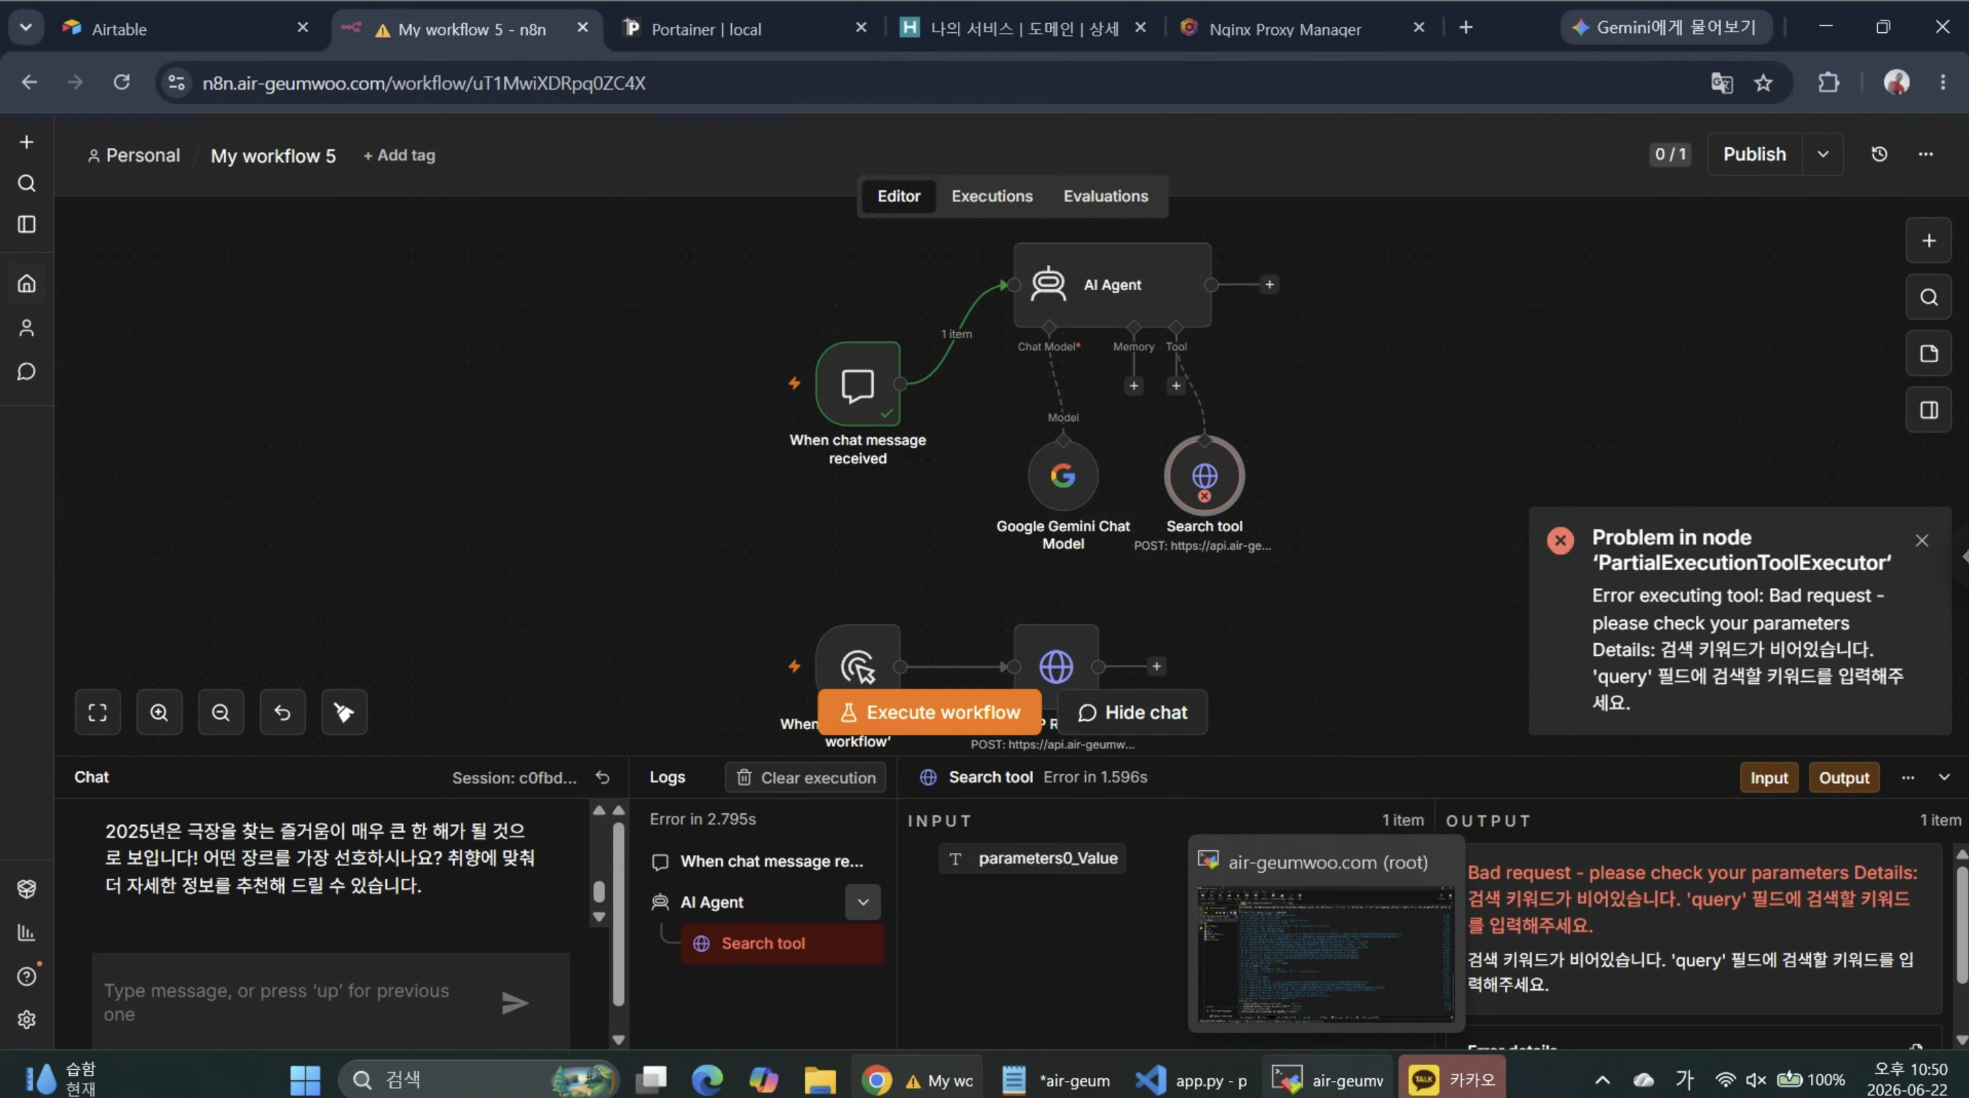This screenshot has height=1098, width=1969.
Task: Select the Search tool node with error
Action: tap(1204, 475)
